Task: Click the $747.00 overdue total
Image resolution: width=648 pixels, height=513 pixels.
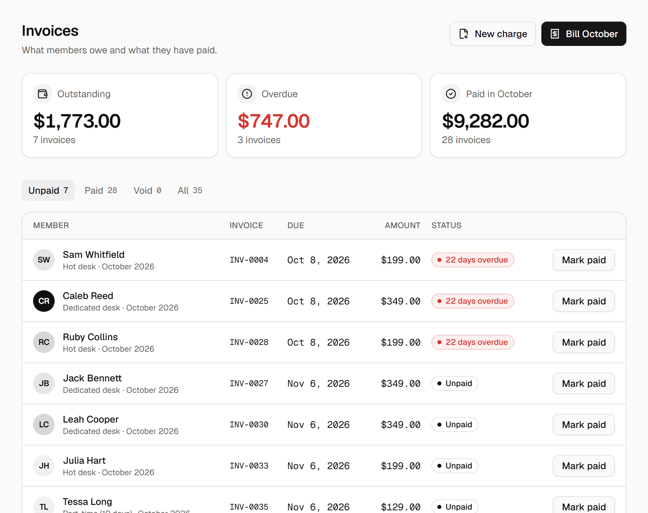Action: (x=274, y=121)
